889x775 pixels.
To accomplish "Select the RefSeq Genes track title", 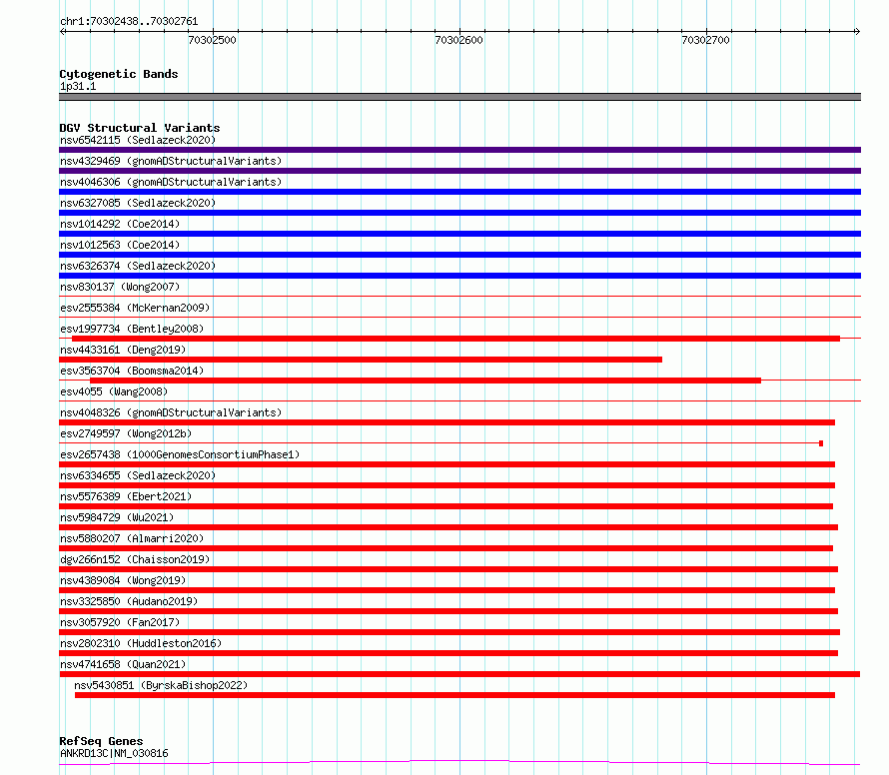I will 101,741.
